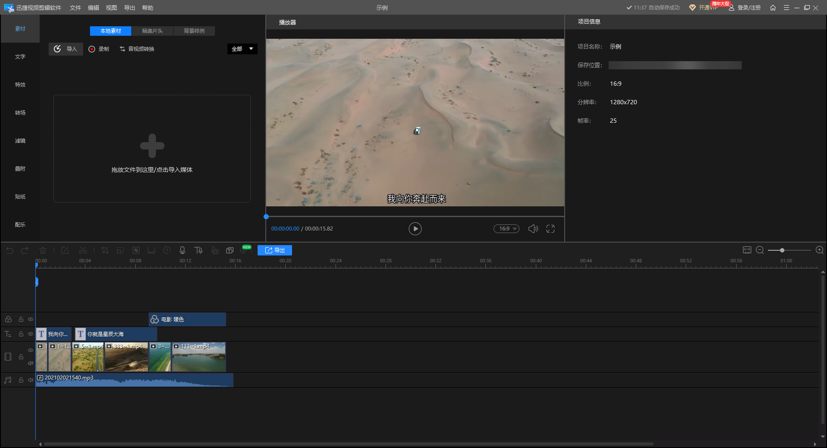
Task: Expand the 16:9 aspect ratio dropdown
Action: [x=506, y=229]
